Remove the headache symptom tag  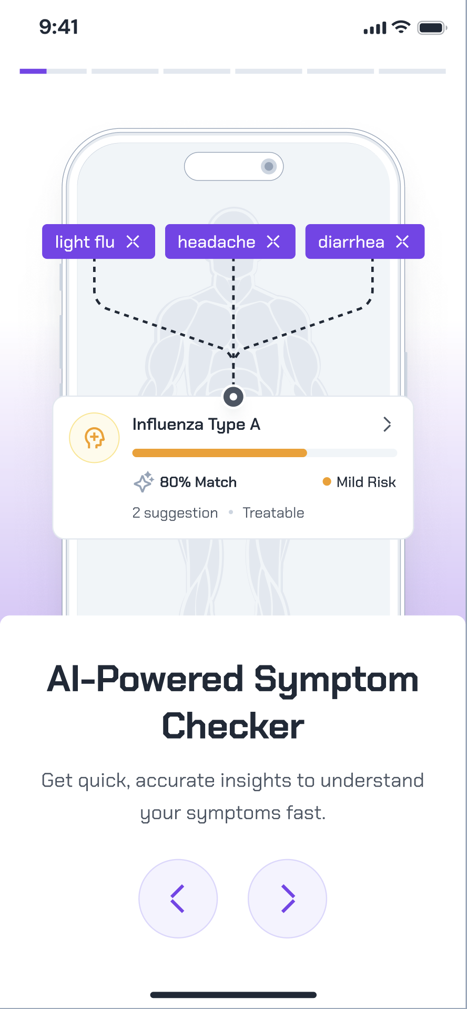[x=273, y=241]
